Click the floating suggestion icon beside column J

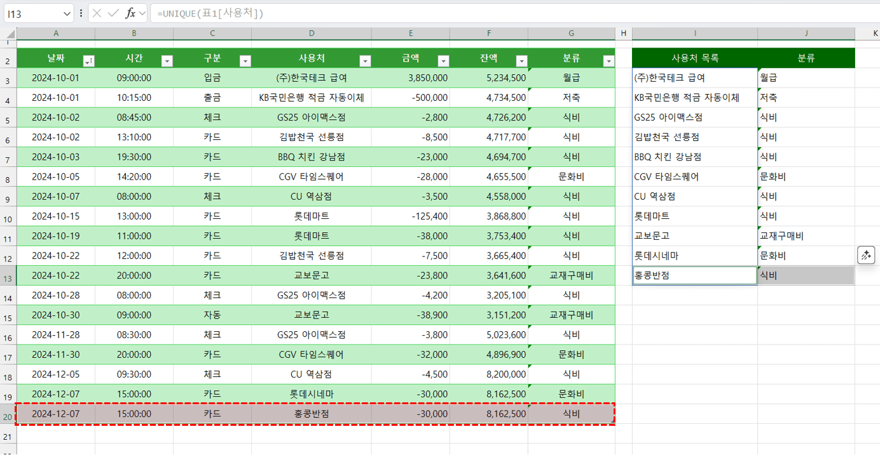[x=866, y=255]
